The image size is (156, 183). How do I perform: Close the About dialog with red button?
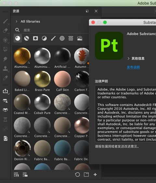coord(93,22)
